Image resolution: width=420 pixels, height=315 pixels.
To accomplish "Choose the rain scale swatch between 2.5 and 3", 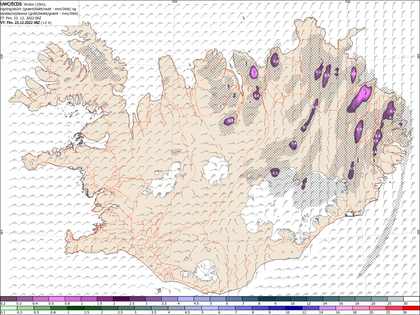I will (126, 308).
